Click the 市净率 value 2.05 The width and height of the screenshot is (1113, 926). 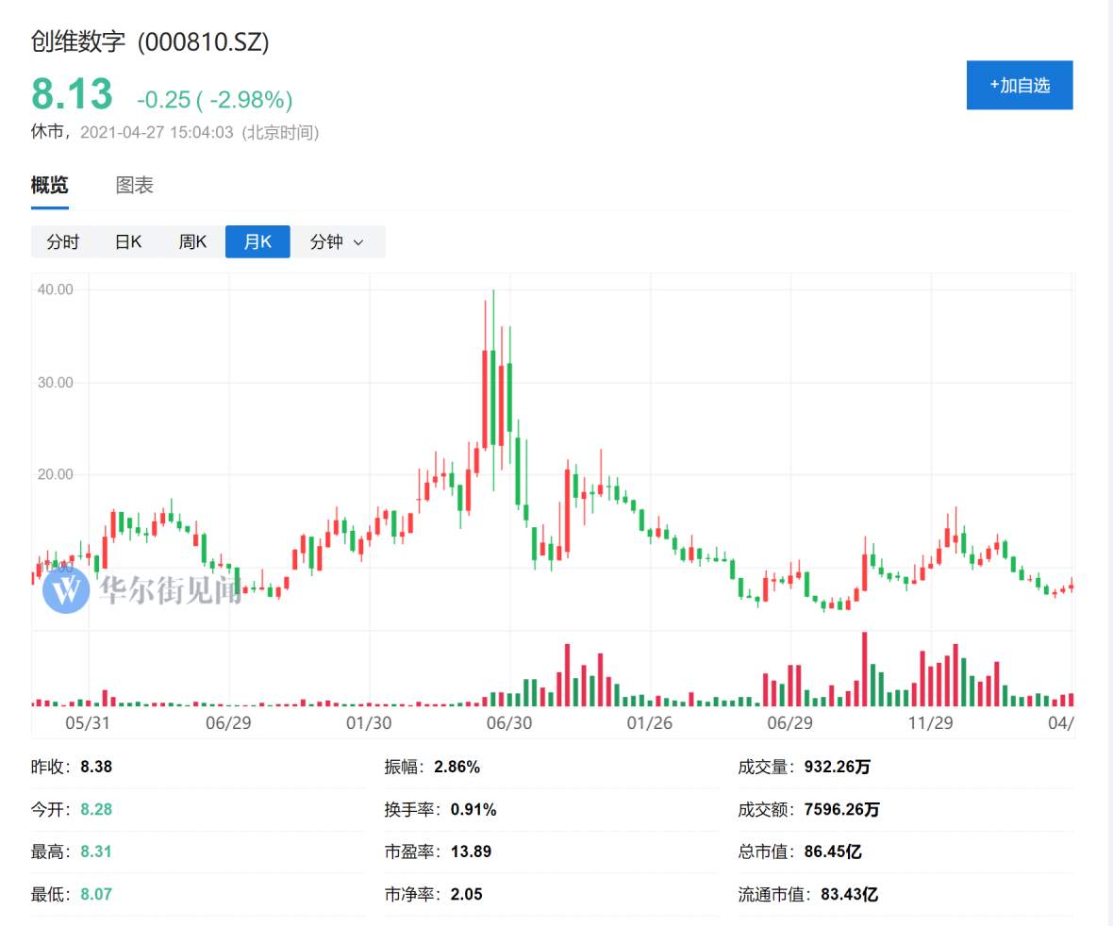point(466,894)
